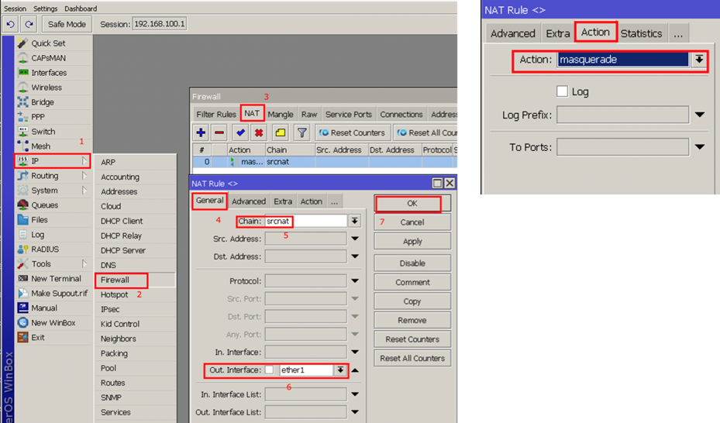
Task: Open the Chain dropdown in NAT Rule
Action: point(354,221)
